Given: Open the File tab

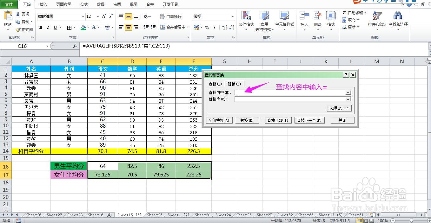Looking at the screenshot, I should [x=9, y=4].
